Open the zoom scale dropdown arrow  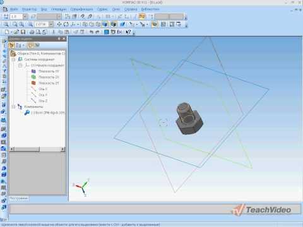click(51, 24)
